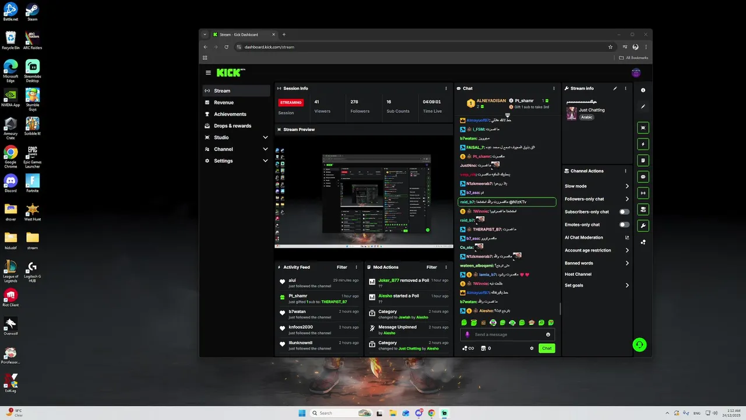
Task: Expand Slow mode options
Action: [x=627, y=186]
